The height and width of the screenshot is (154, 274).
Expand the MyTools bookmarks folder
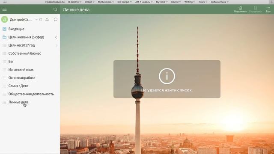coord(162,2)
